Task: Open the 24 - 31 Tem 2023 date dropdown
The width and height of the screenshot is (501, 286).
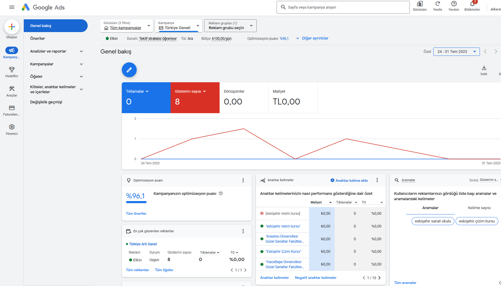Action: click(x=456, y=52)
